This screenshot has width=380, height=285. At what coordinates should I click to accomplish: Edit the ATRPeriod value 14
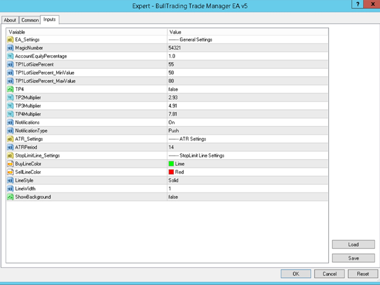[248, 147]
